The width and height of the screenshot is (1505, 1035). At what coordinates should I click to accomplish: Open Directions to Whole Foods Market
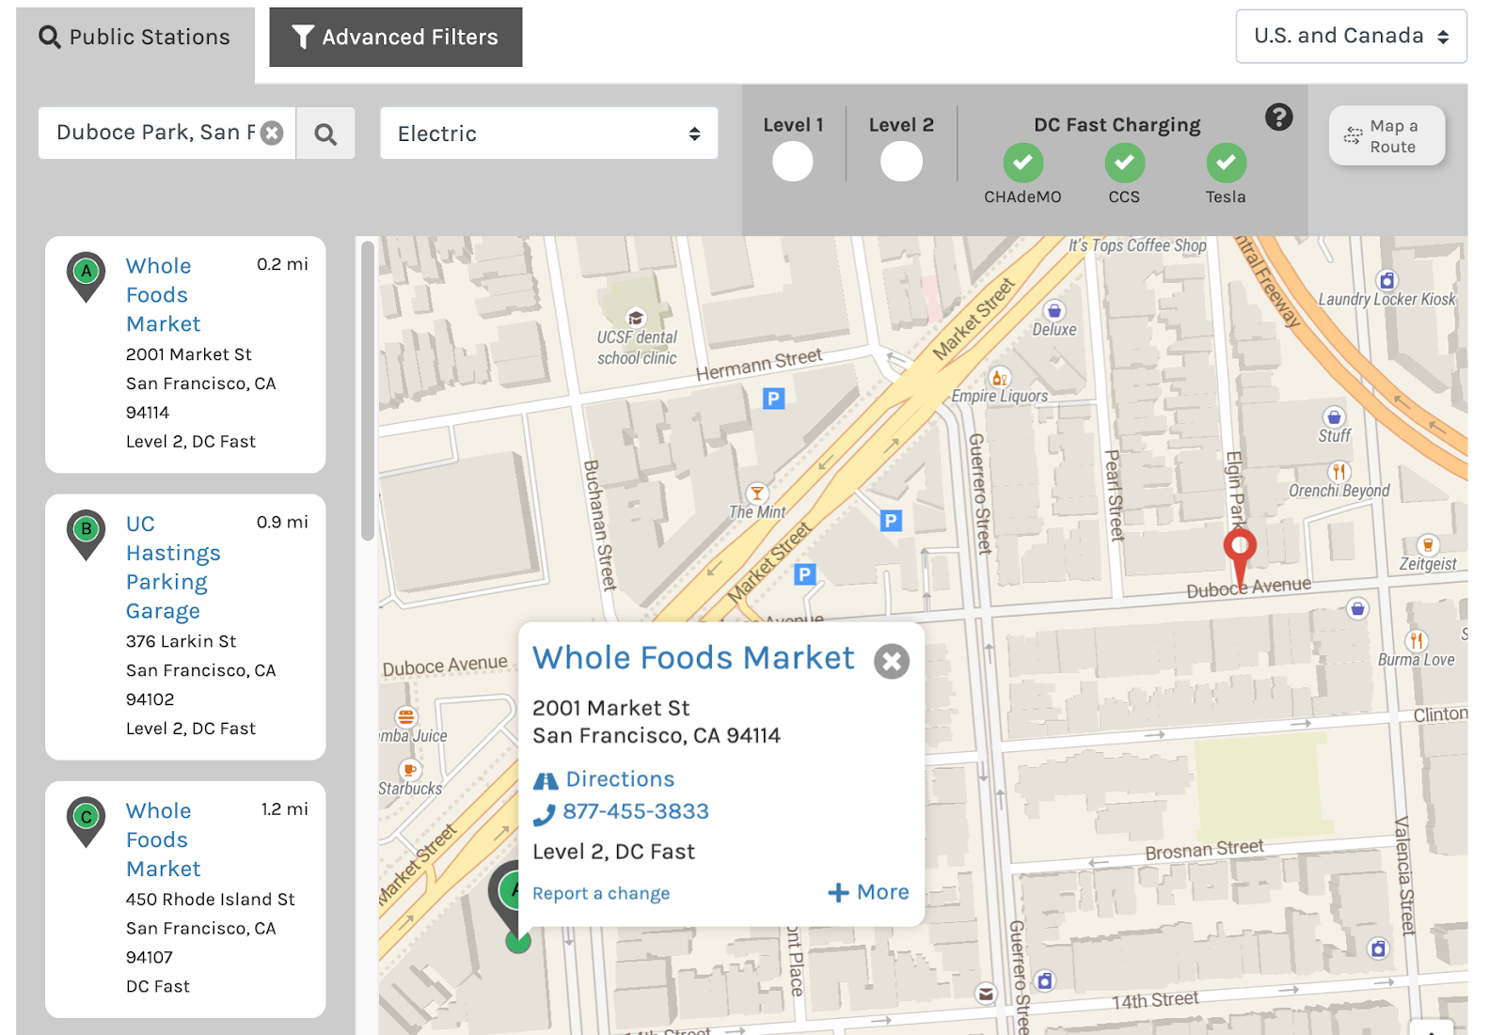pyautogui.click(x=620, y=779)
